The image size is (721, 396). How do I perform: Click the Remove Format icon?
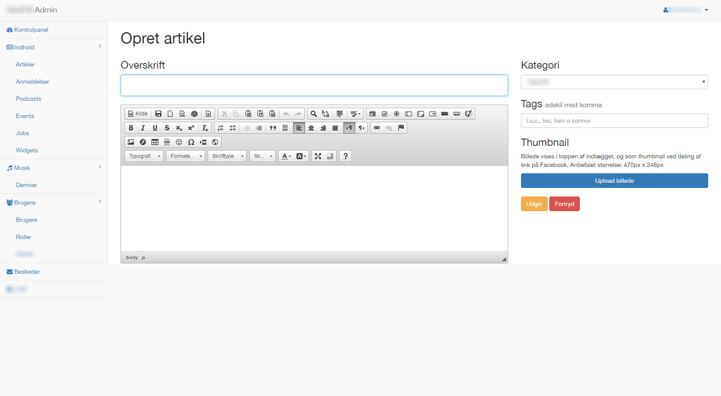point(205,128)
